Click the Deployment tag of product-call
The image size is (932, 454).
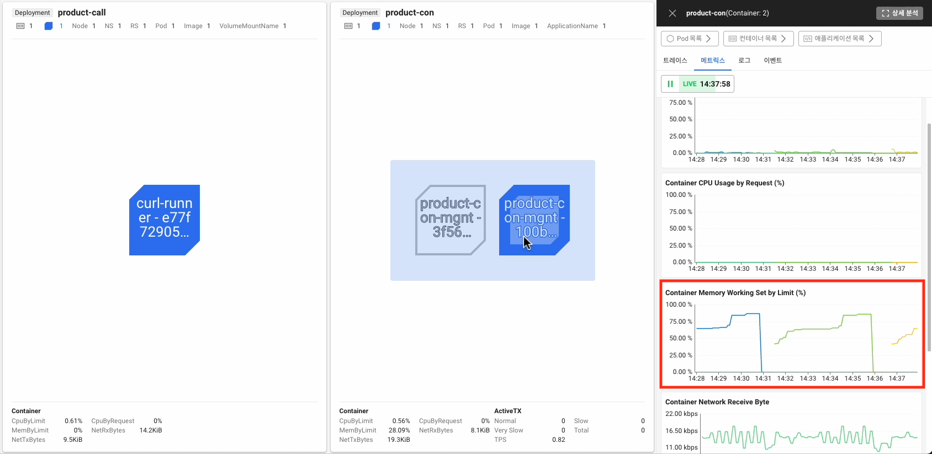coord(33,13)
